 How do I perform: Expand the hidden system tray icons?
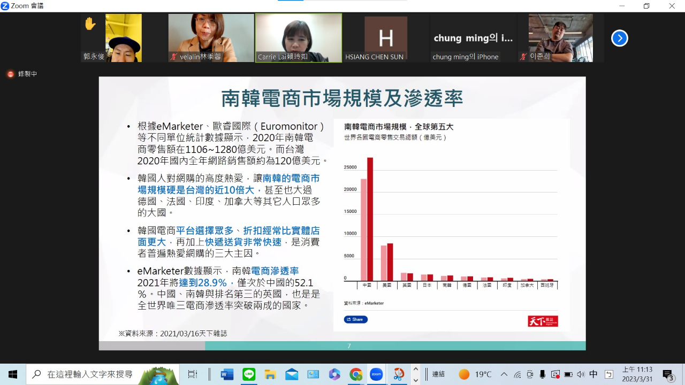[504, 374]
